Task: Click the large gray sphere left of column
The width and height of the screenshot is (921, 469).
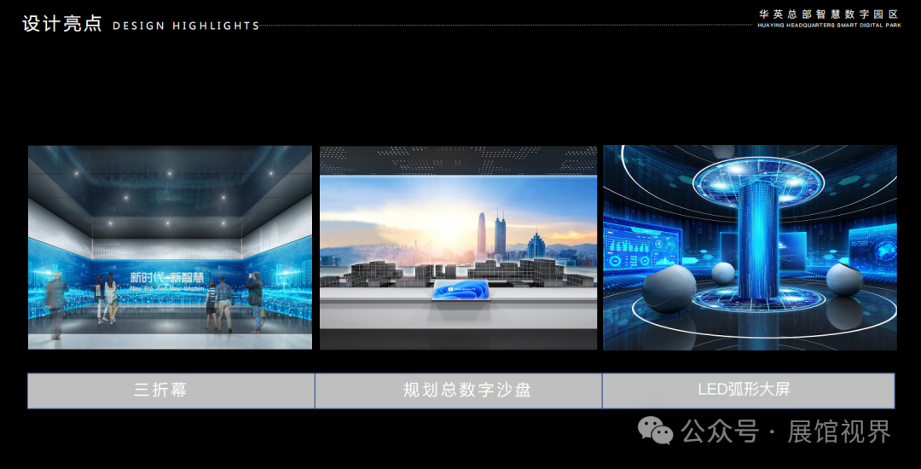Action: pos(669,289)
